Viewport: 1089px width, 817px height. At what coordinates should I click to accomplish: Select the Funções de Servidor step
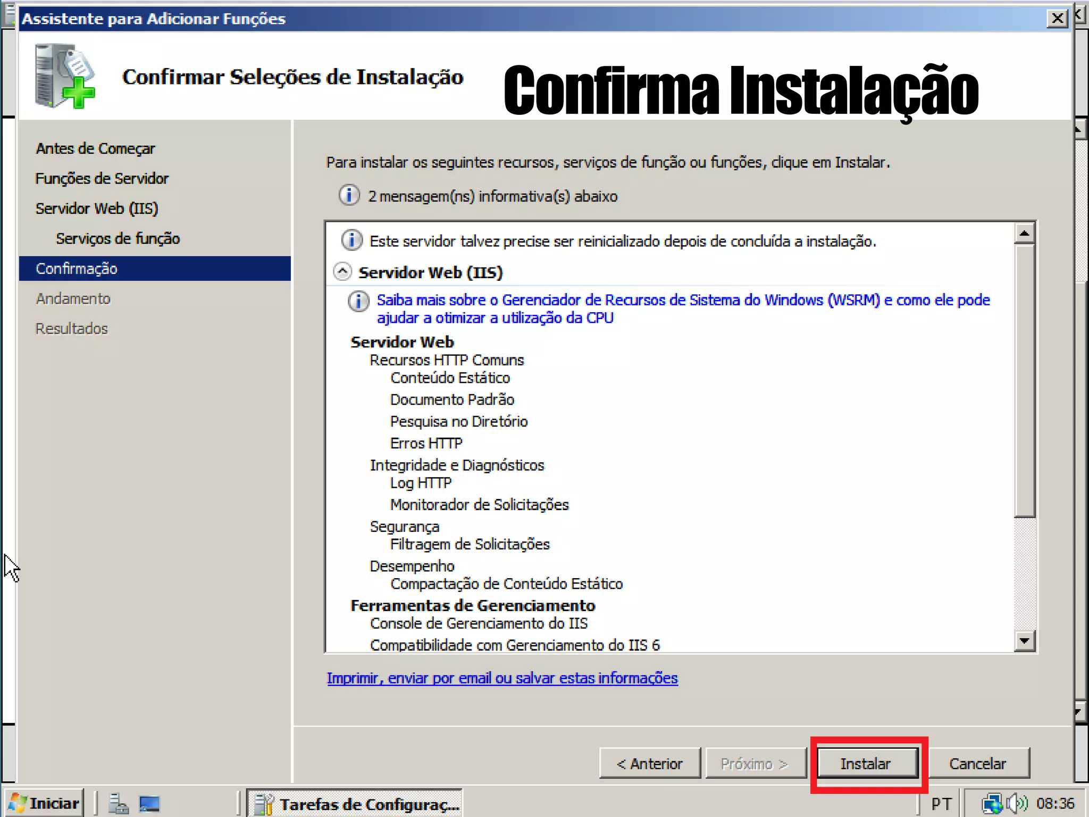click(x=102, y=178)
